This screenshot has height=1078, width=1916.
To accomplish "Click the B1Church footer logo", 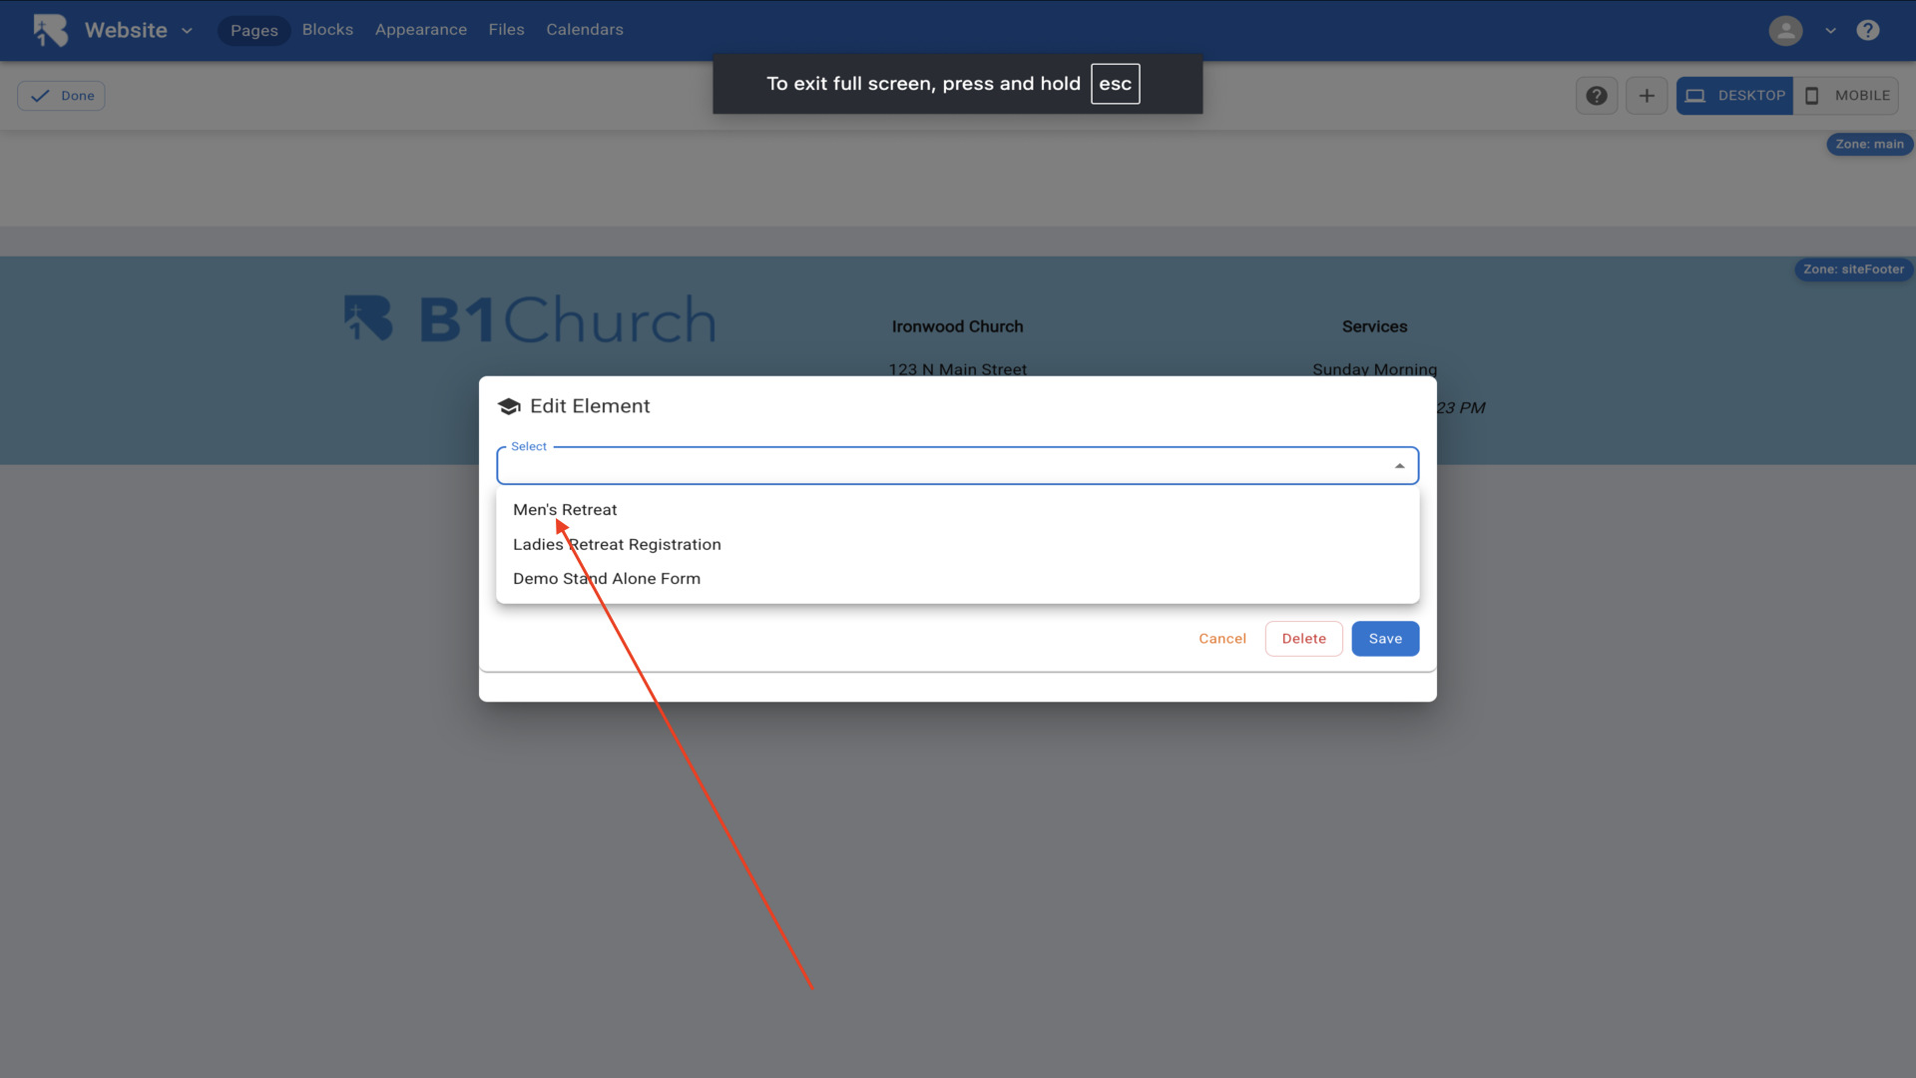I will (x=530, y=319).
